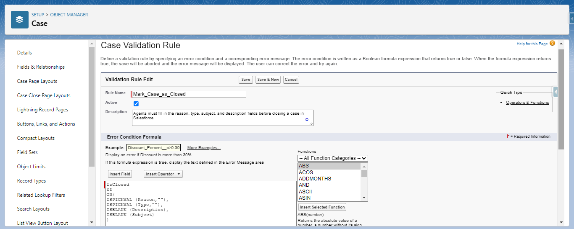This screenshot has height=229, width=574.
Task: Click the Insert Field button
Action: pyautogui.click(x=120, y=174)
